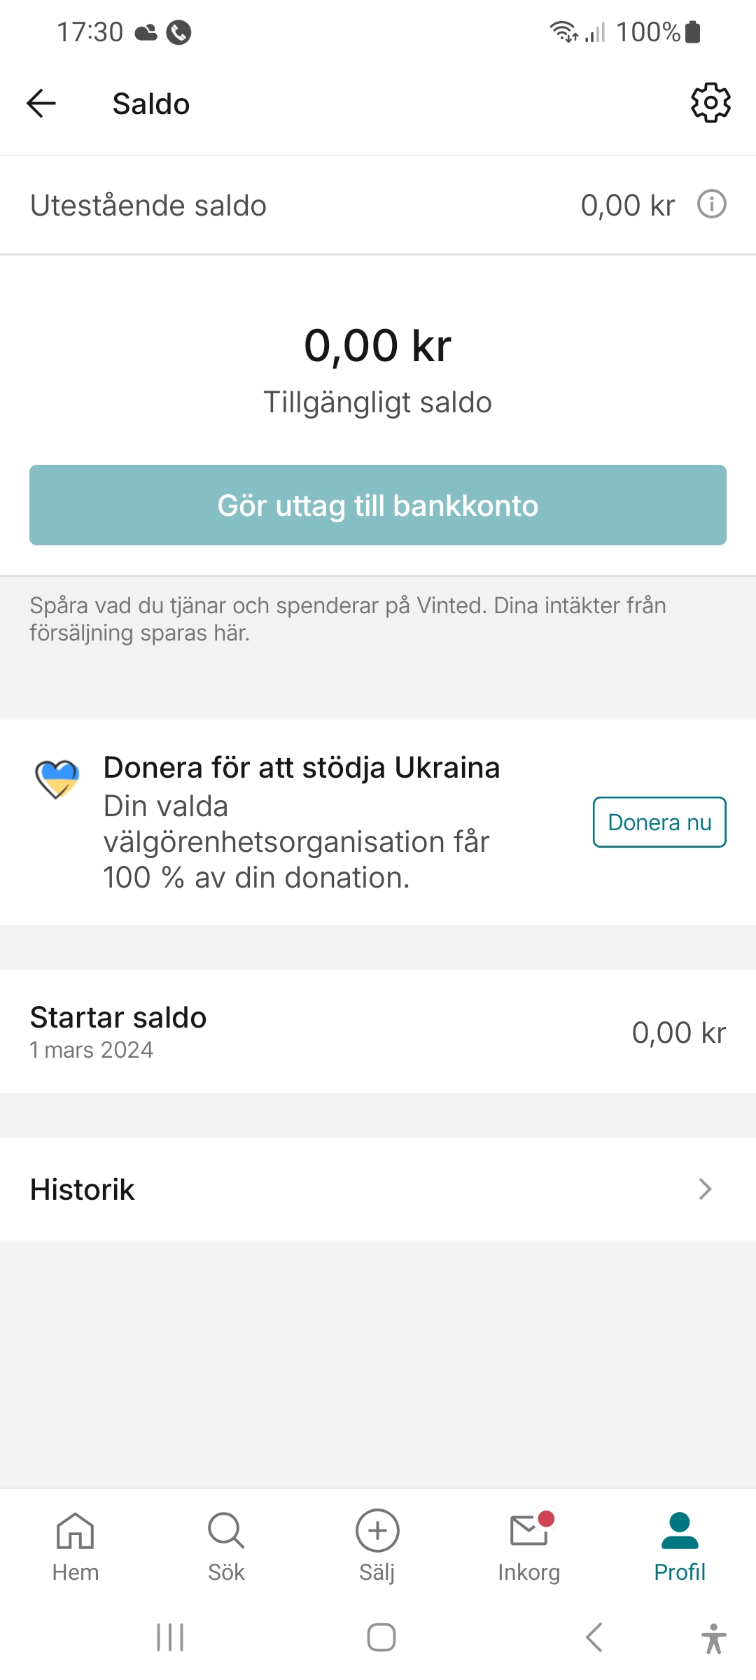This screenshot has width=756, height=1680.
Task: Tap the accessibility figure icon
Action: tap(713, 1638)
